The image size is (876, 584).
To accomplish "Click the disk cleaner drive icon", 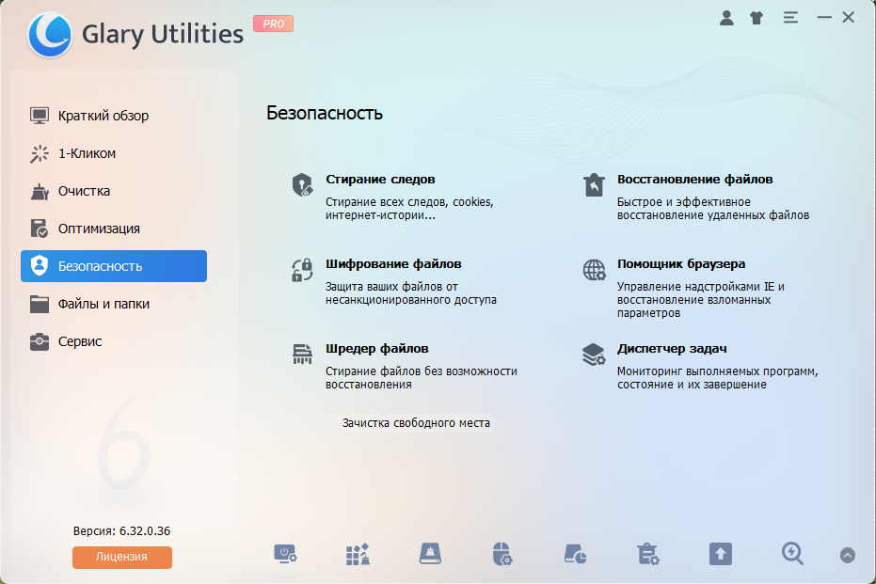I will [430, 554].
